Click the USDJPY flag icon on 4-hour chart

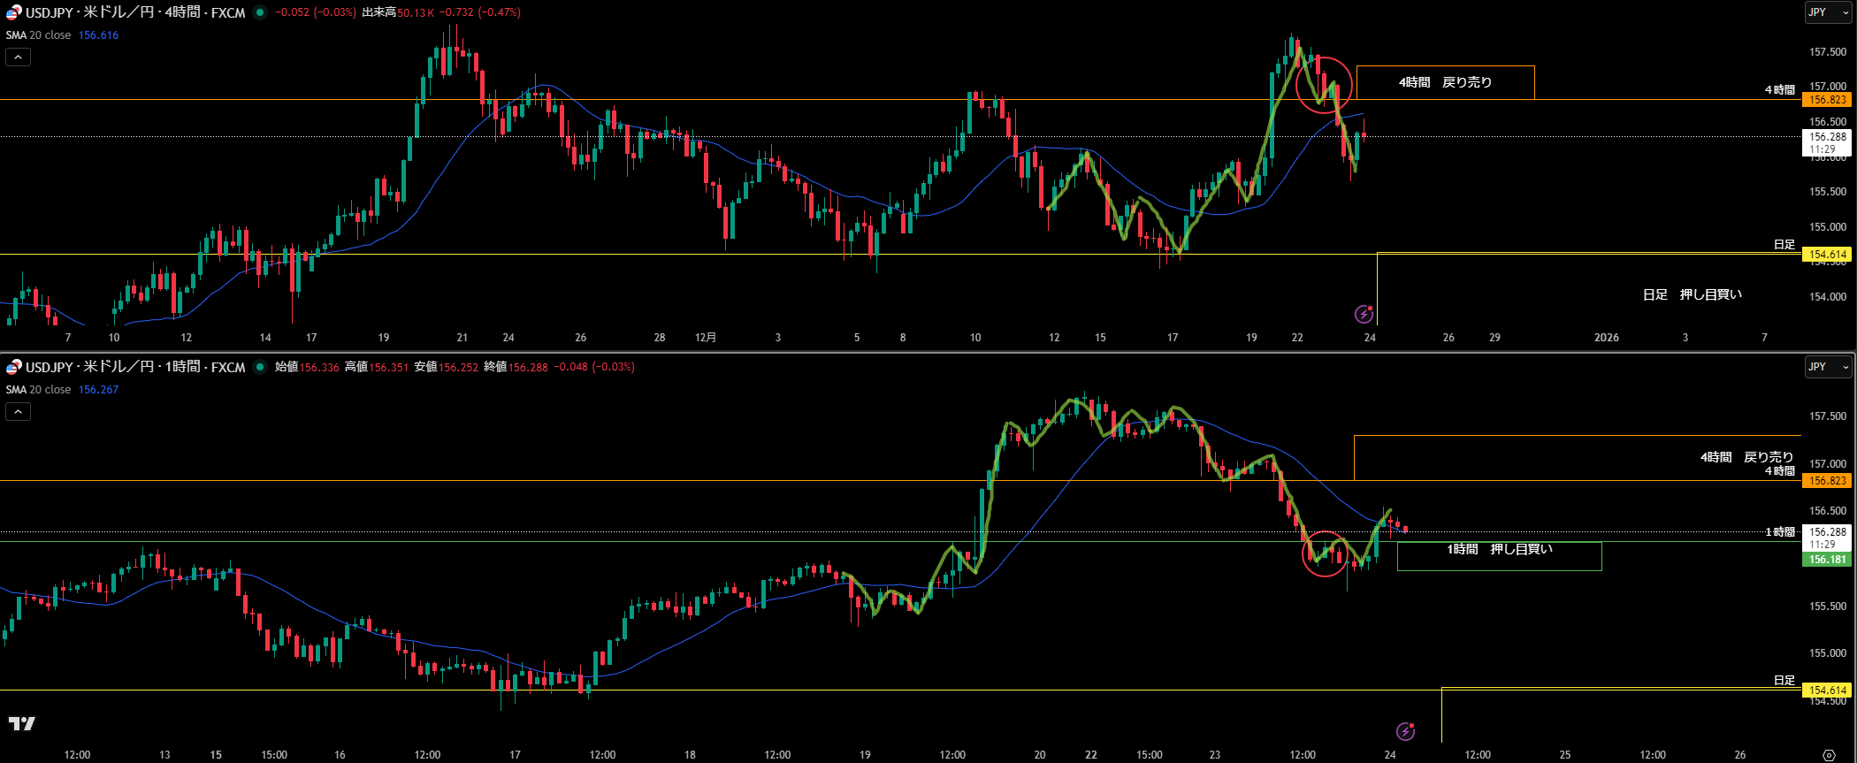(14, 12)
